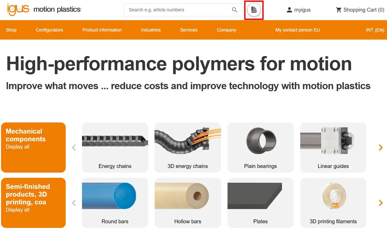Viewport: 387px width, 231px height.
Task: Open the INT (EN) language selector
Action: [375, 30]
